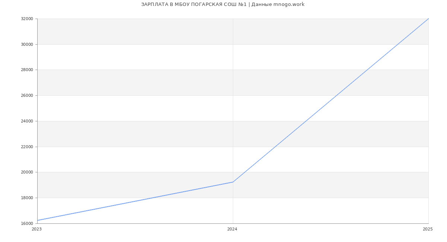Click the 26000 y-axis label
The height and width of the screenshot is (242, 447).
[x=27, y=96]
